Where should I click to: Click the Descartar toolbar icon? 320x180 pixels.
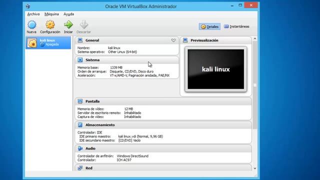click(x=83, y=24)
